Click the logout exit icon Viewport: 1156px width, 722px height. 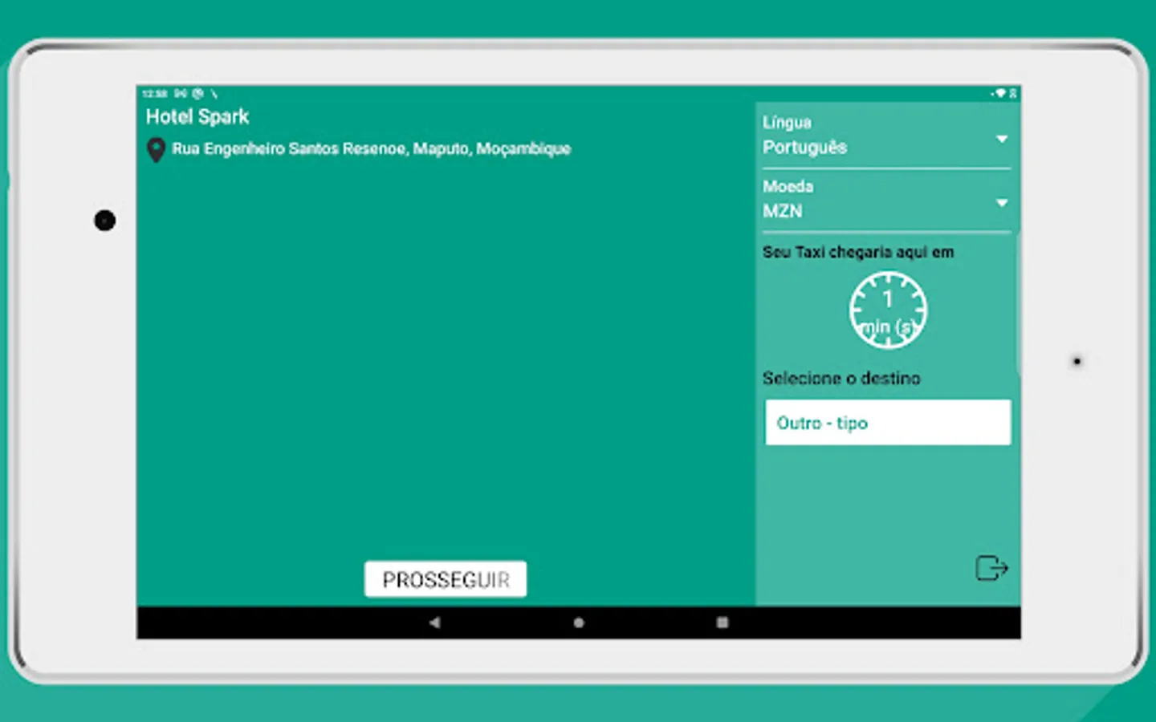(x=991, y=567)
